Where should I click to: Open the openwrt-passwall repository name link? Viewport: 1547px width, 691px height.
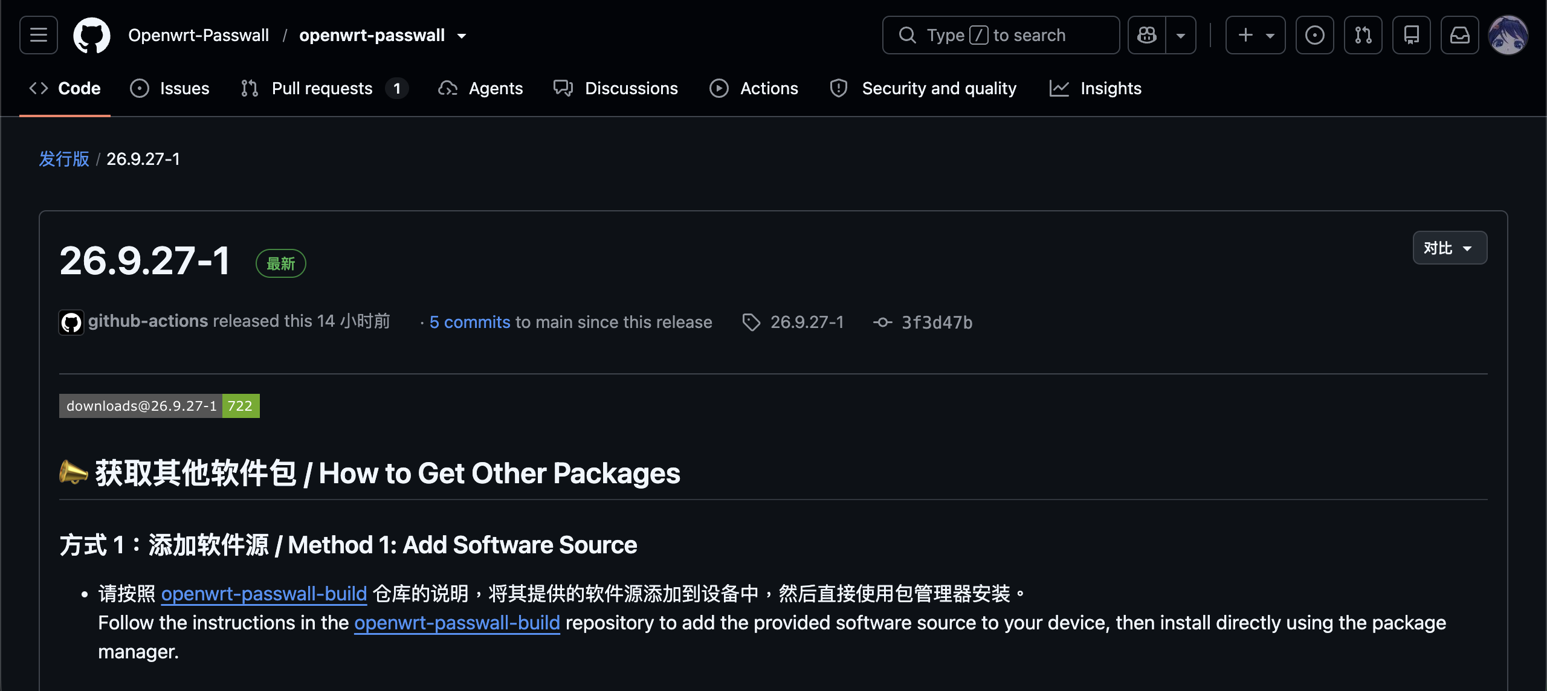tap(372, 35)
